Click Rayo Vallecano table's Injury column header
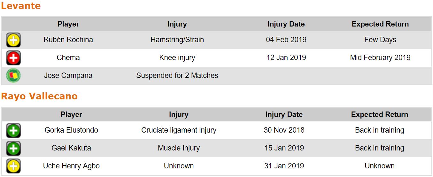 point(179,115)
